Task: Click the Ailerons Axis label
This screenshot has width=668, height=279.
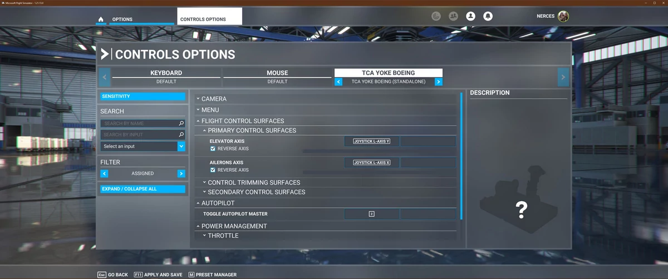Action: coord(227,163)
